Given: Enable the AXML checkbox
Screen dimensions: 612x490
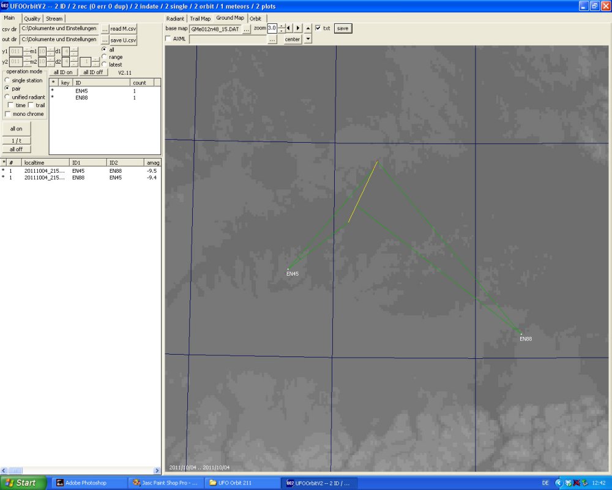Looking at the screenshot, I should point(169,39).
